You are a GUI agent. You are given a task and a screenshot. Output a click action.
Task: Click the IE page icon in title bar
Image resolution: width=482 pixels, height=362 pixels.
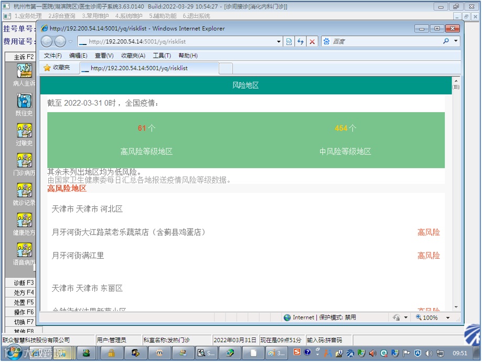45,28
